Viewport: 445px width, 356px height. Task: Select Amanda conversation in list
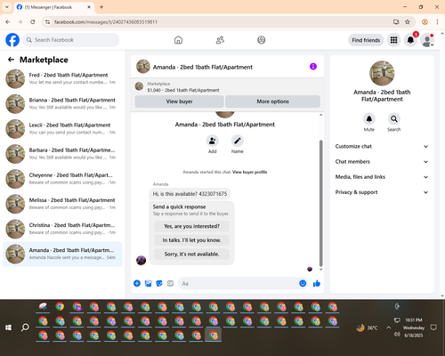62,254
